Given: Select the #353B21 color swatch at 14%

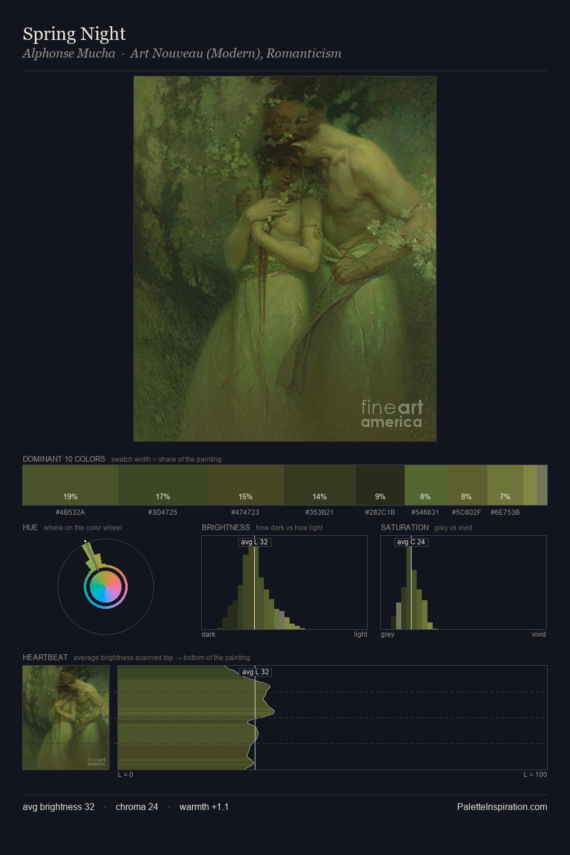Looking at the screenshot, I should (320, 485).
